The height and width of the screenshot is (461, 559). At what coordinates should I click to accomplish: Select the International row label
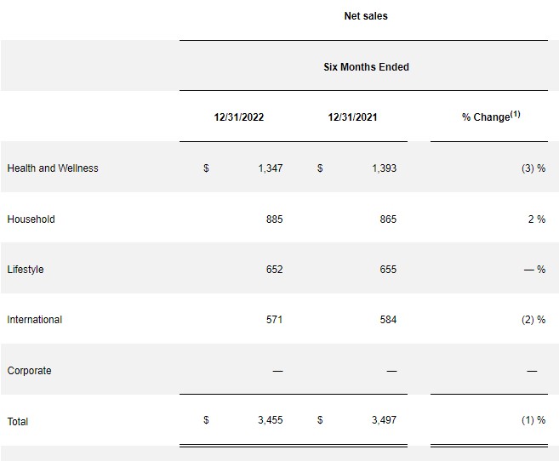click(35, 320)
